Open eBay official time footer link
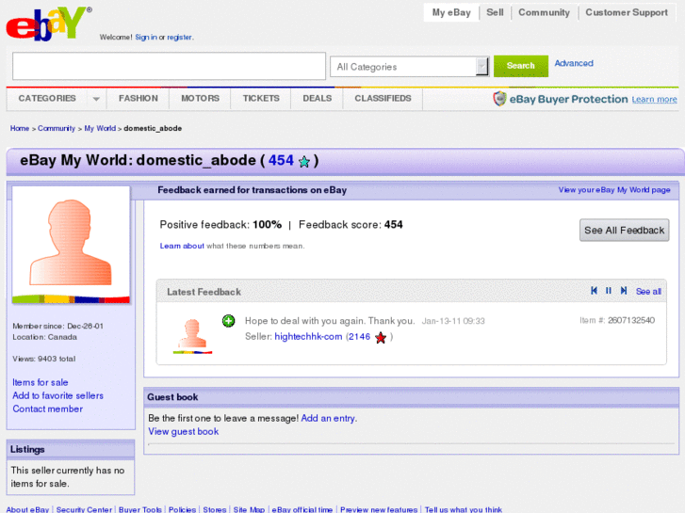Viewport: 685px width, 513px height. 302,509
